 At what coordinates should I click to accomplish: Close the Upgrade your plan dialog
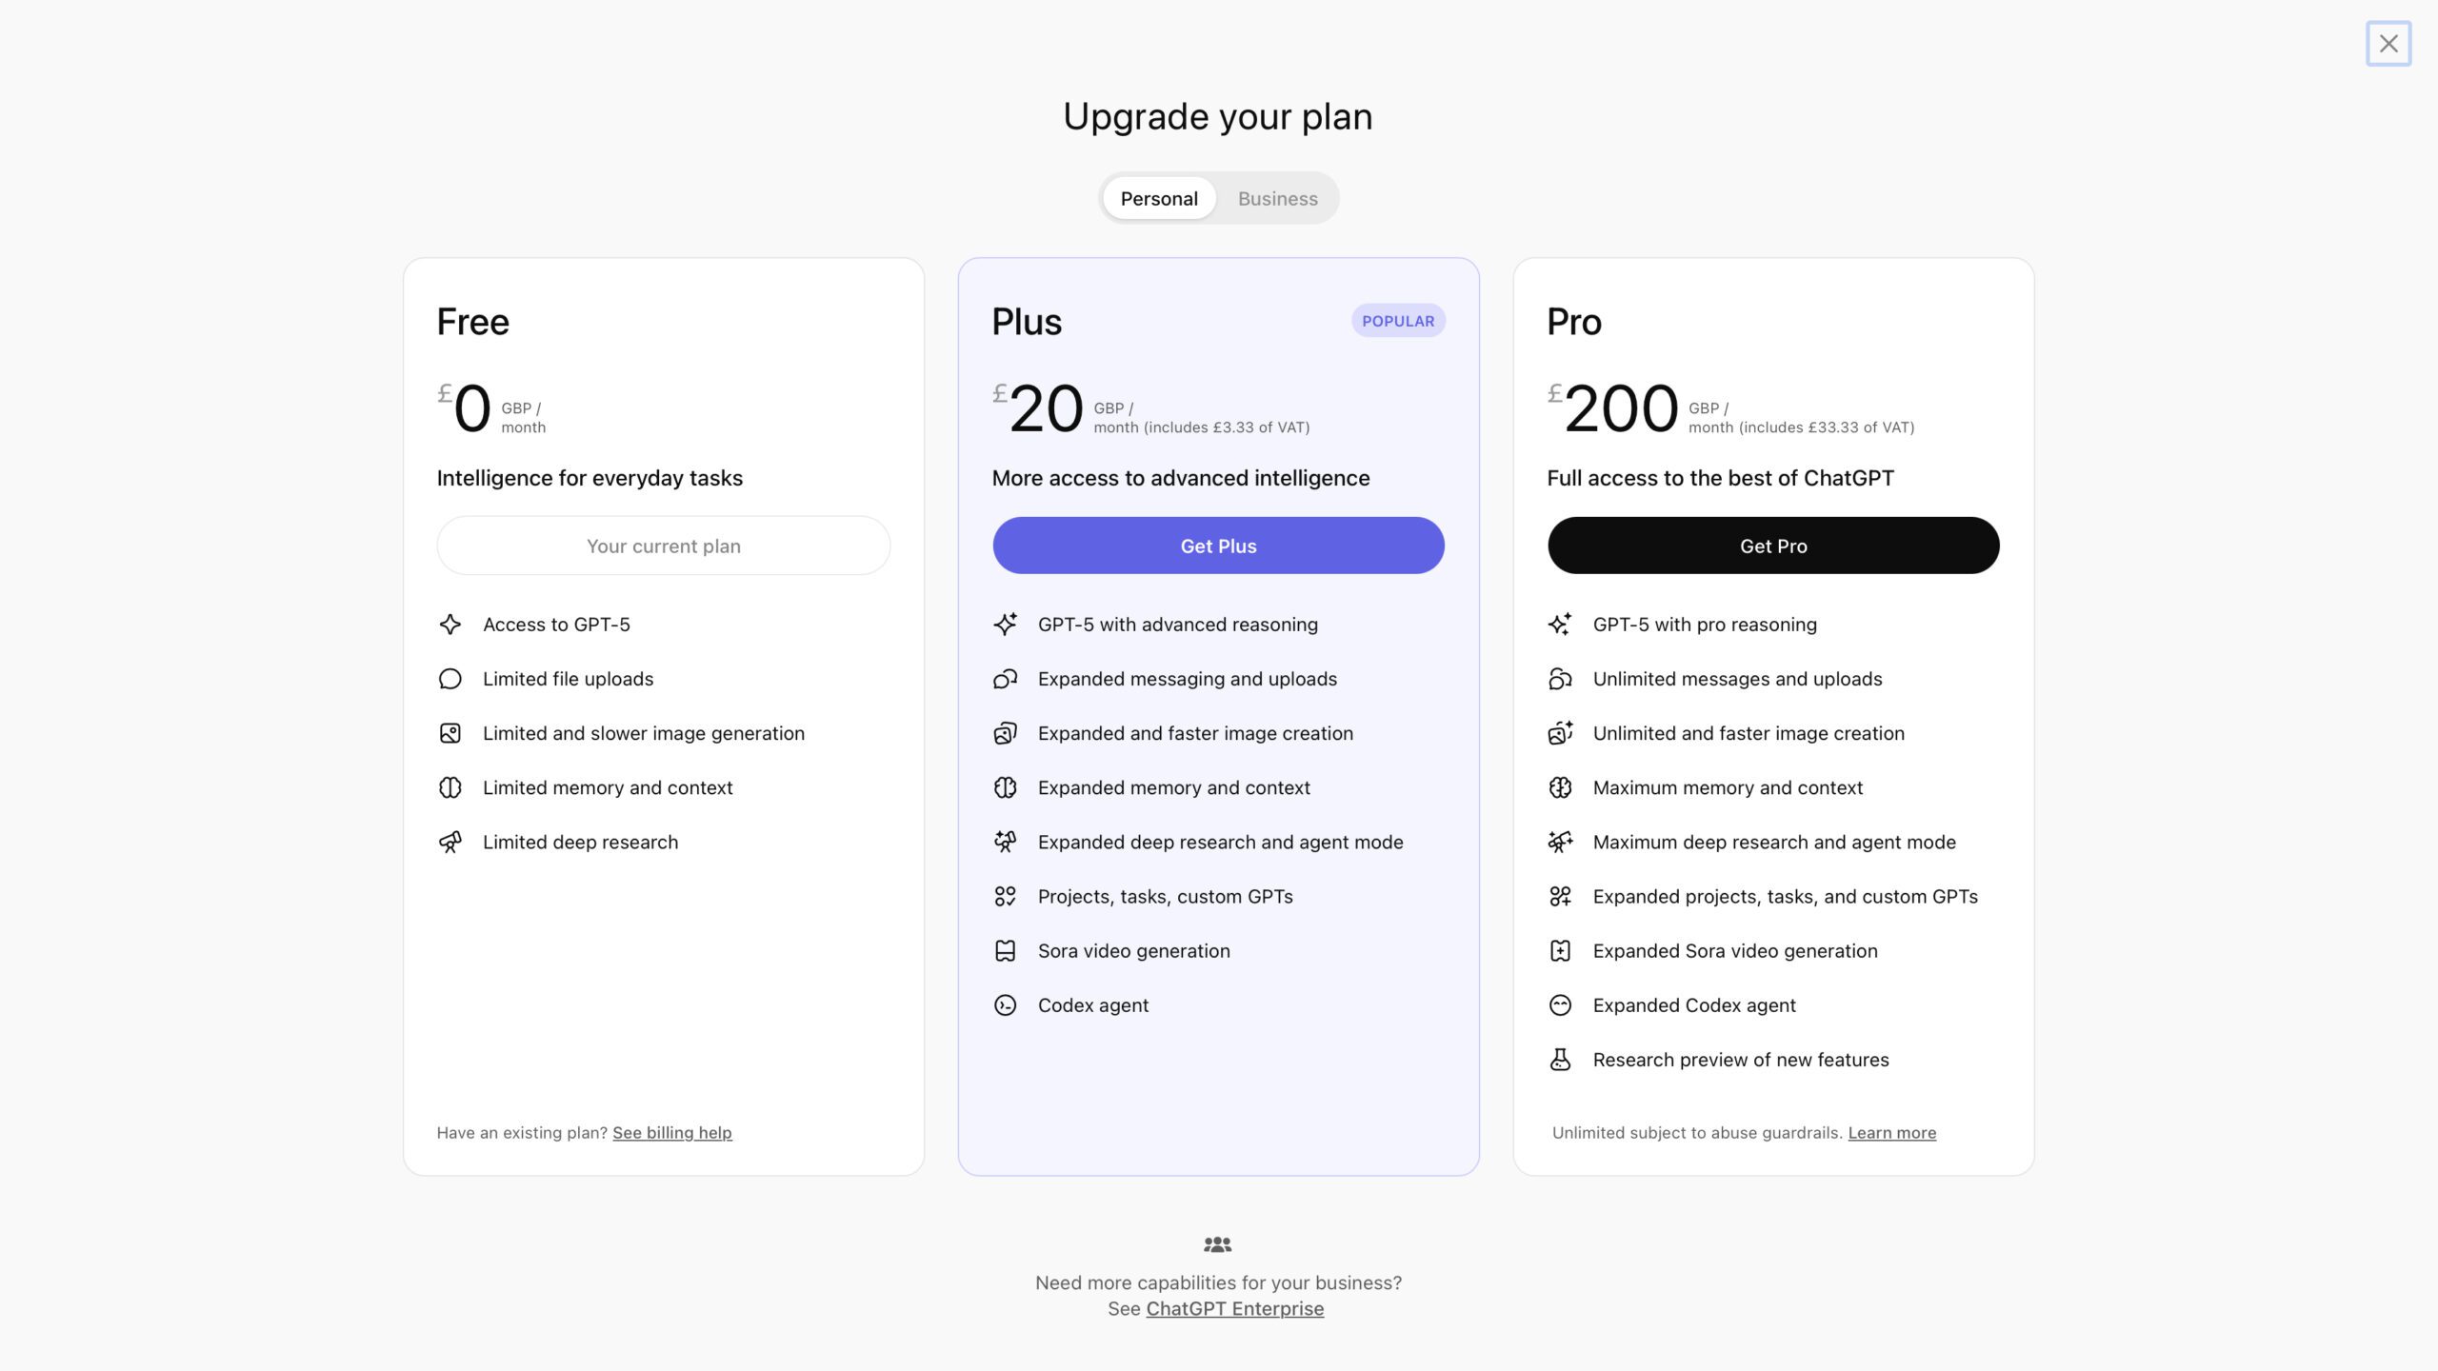point(2388,44)
